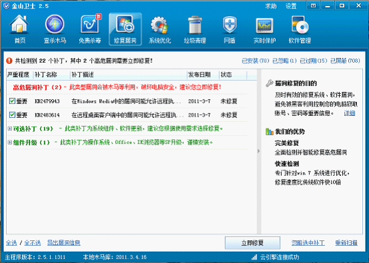Open 垃圾清理 trash cleanup icon
Viewport: 369px width, 263px height.
pos(195,29)
